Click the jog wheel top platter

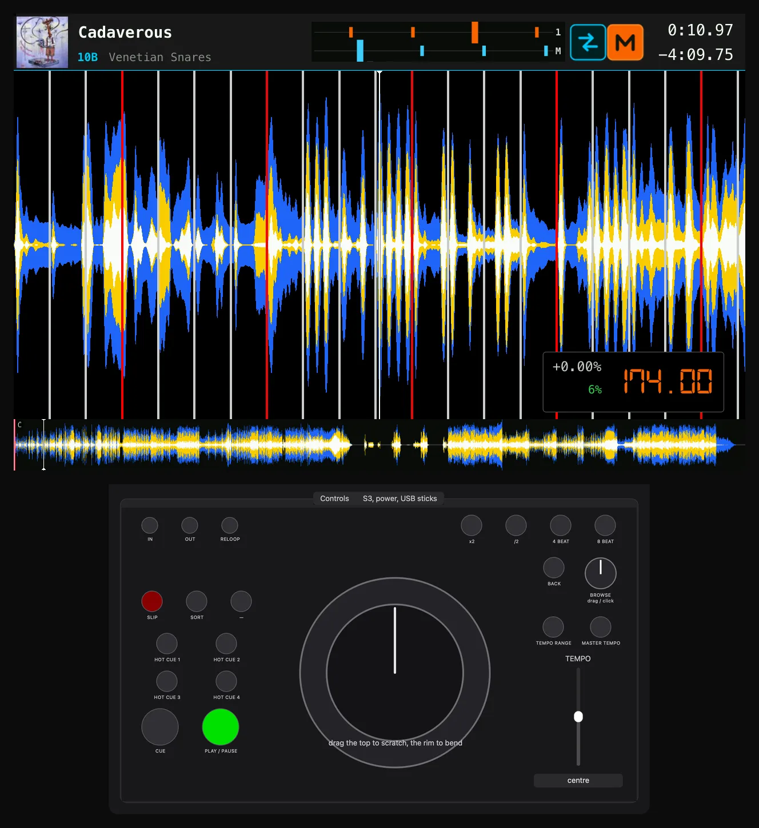(x=395, y=673)
